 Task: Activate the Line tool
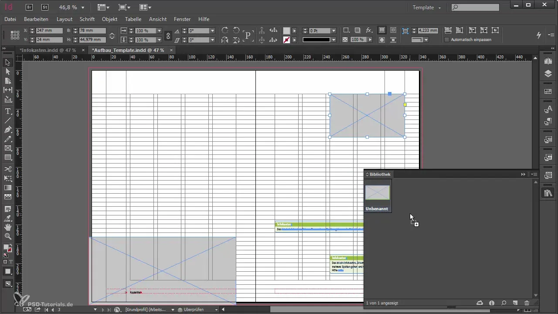[8, 120]
